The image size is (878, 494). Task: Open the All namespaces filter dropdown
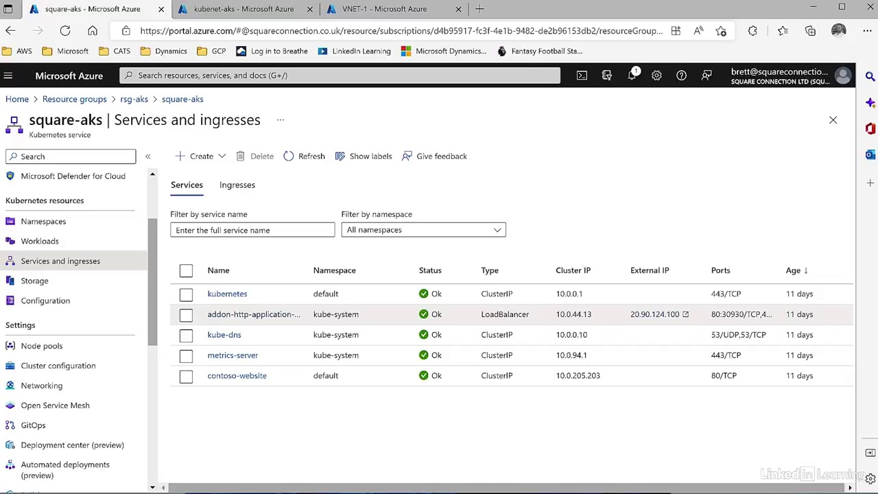click(423, 230)
